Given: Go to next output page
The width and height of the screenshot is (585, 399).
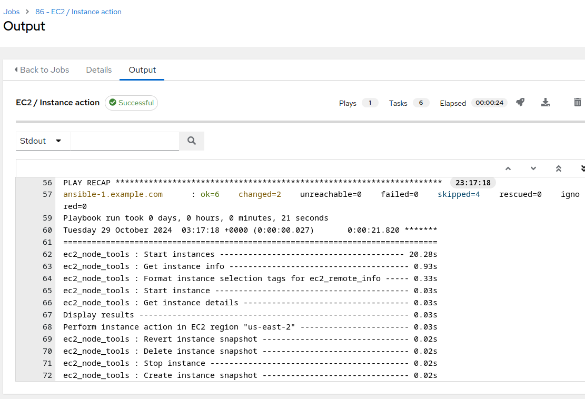Looking at the screenshot, I should pyautogui.click(x=533, y=168).
